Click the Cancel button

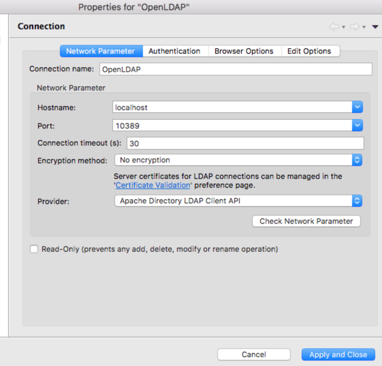(254, 354)
